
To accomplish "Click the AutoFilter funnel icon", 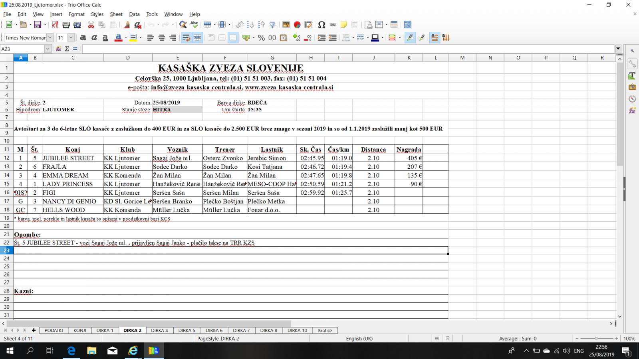I will (x=273, y=25).
